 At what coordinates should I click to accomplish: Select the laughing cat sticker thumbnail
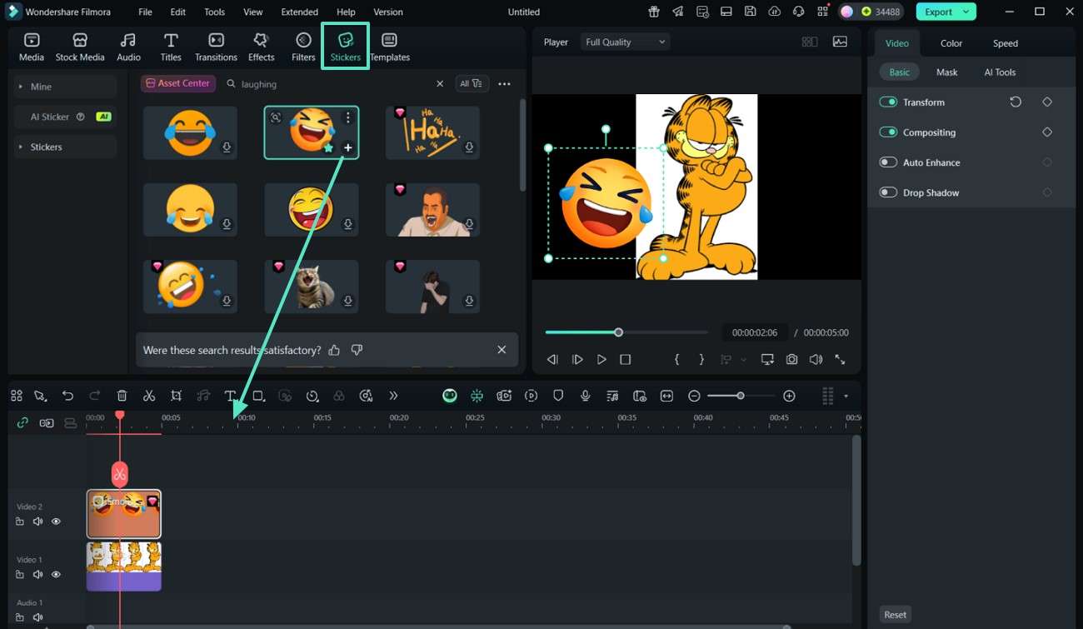[312, 286]
